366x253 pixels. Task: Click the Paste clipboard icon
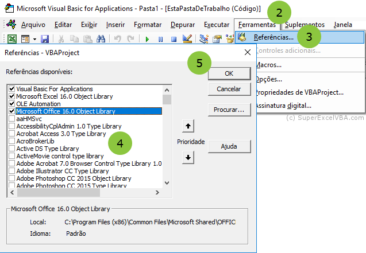[88, 39]
